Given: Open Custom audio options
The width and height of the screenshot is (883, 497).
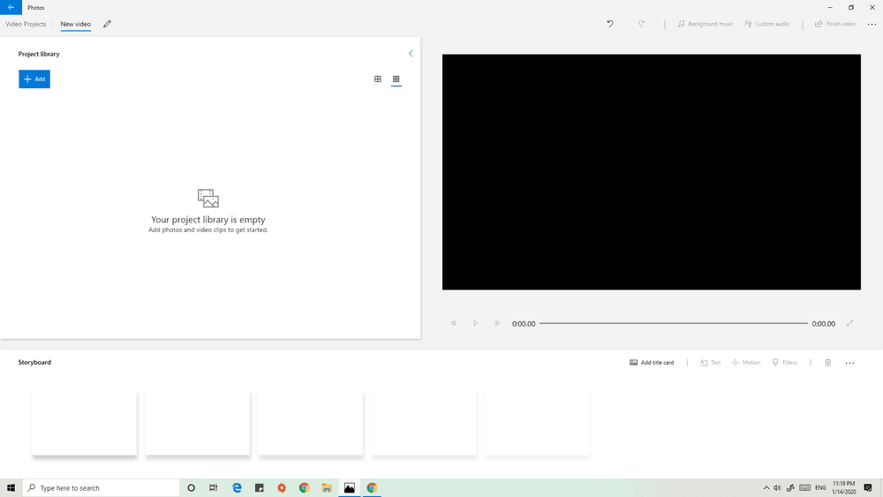Looking at the screenshot, I should 767,24.
